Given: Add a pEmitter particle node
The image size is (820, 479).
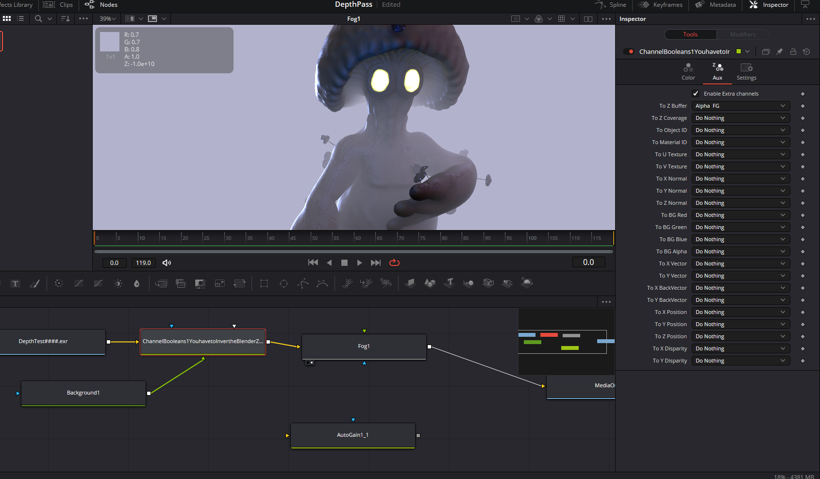Looking at the screenshot, I should (x=347, y=283).
